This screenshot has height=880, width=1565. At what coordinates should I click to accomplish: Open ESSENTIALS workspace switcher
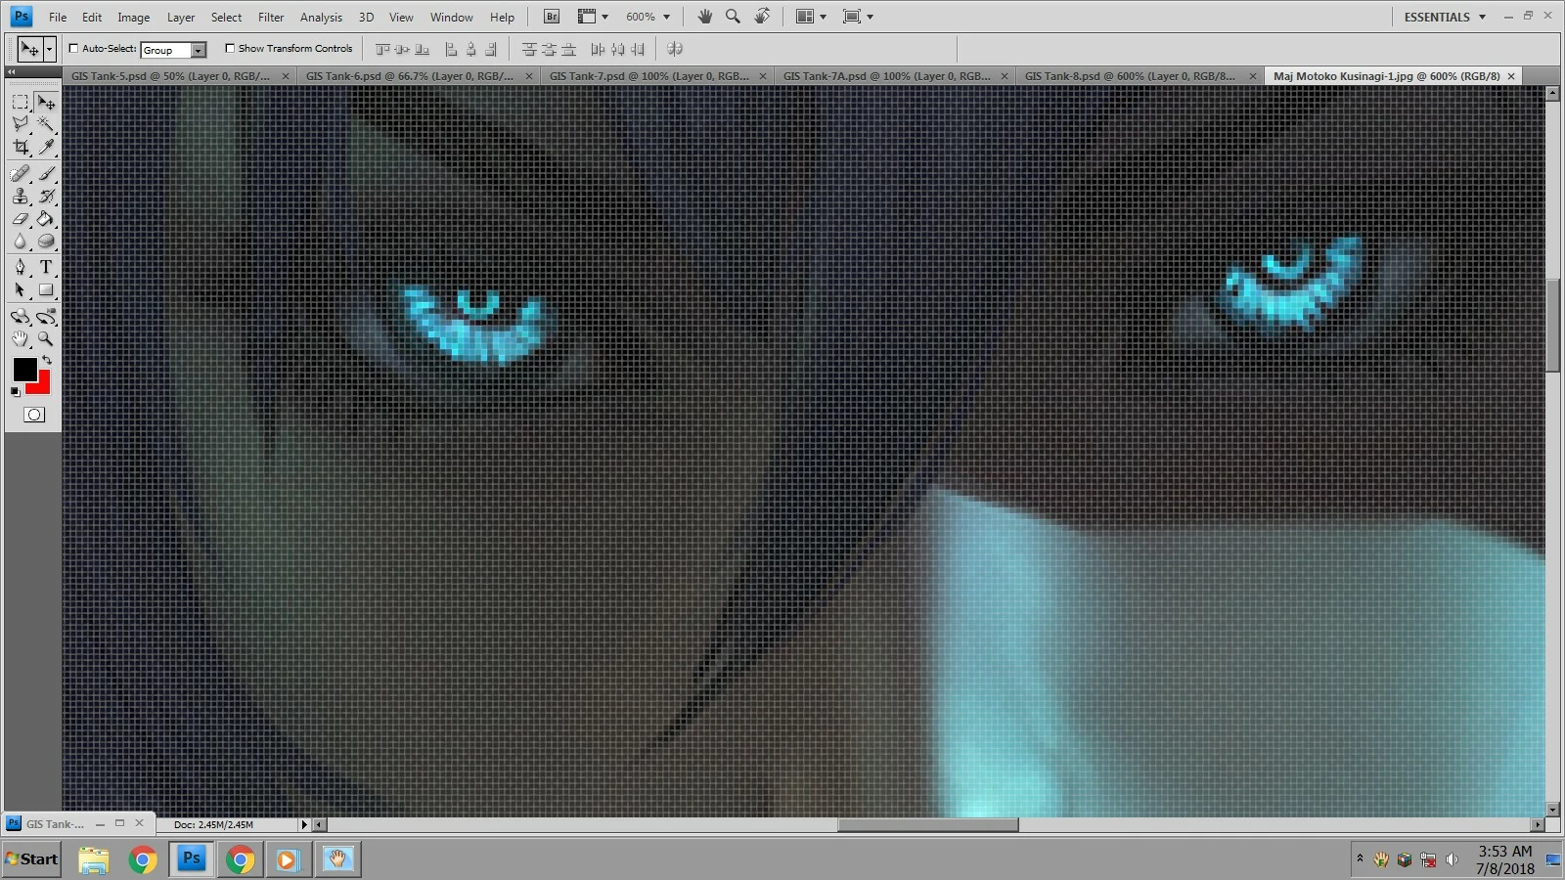(x=1445, y=17)
